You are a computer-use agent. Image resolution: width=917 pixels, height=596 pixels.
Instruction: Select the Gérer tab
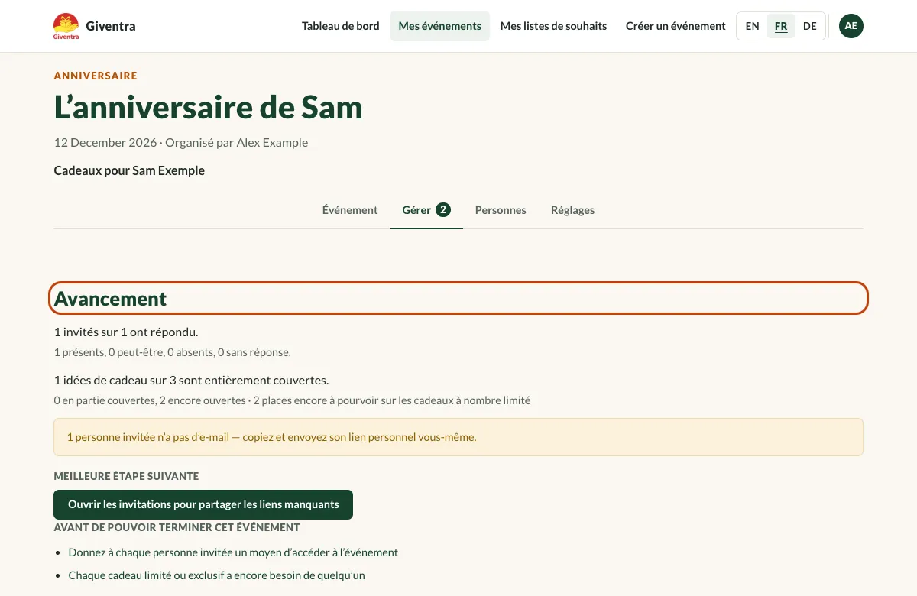click(426, 210)
